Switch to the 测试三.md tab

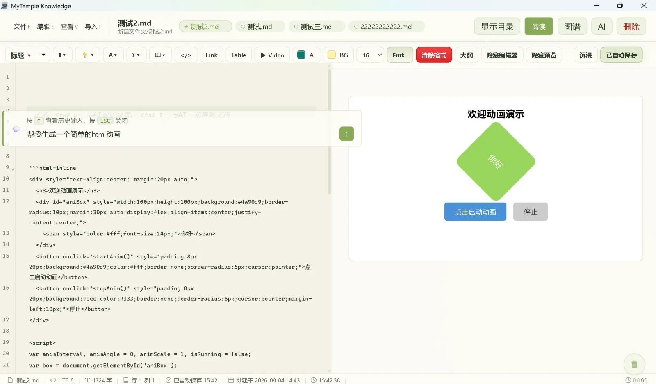coord(316,27)
